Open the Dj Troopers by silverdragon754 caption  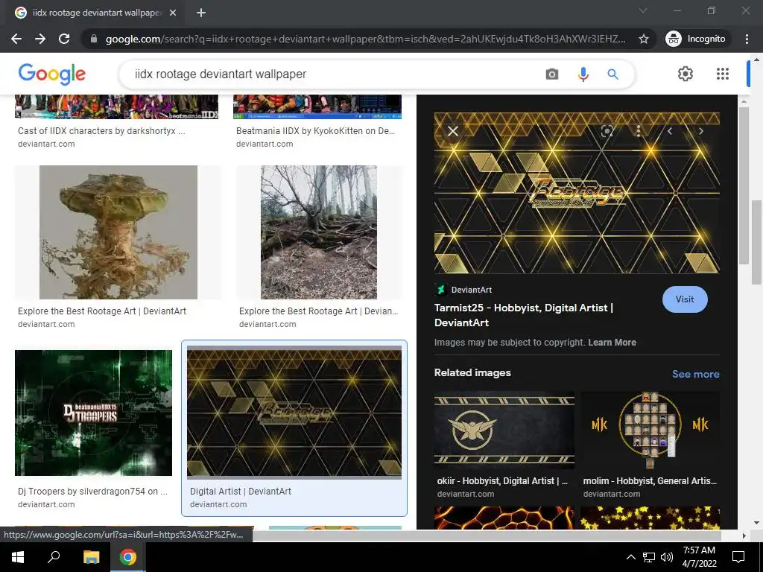click(x=92, y=492)
